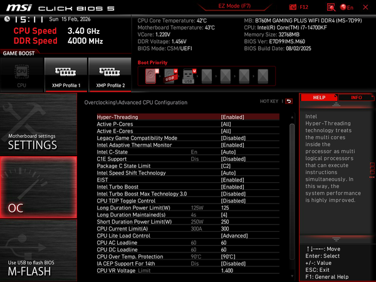This screenshot has height=282, width=376.
Task: Edit CPU VR Voltage Limit value 1.400
Action: [x=188, y=271]
